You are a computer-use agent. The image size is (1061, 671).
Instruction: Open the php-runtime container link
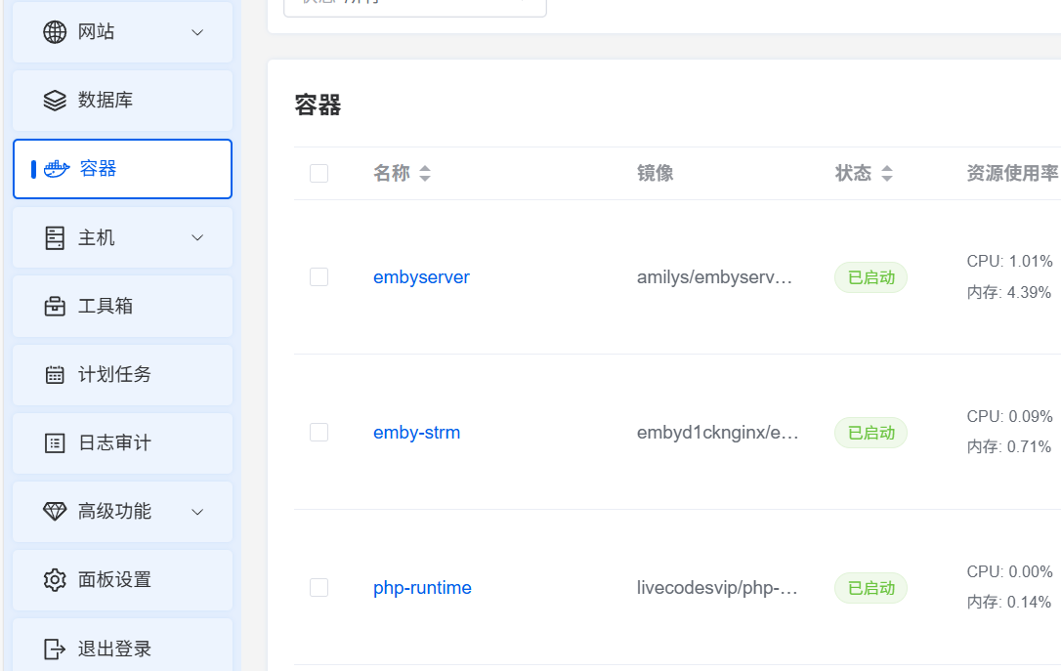[422, 587]
